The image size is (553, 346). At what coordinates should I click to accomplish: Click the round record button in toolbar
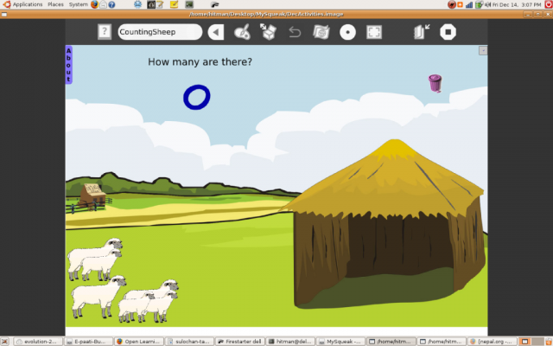coord(347,32)
